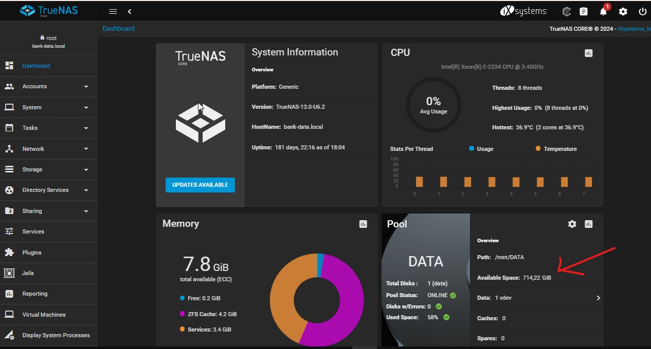
Task: Click the power button icon
Action: pos(642,11)
